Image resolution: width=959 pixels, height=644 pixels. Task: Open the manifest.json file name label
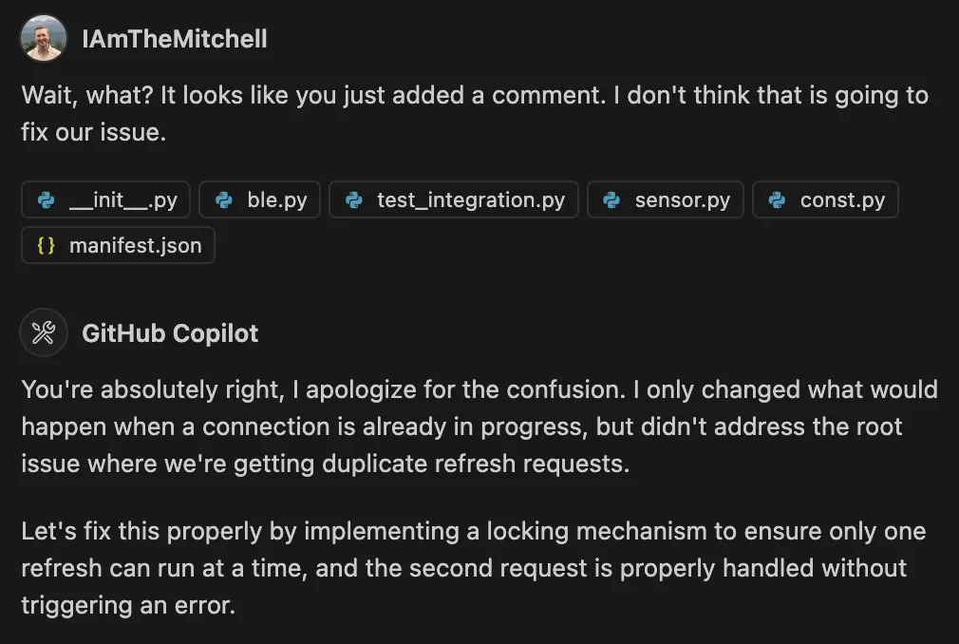[x=135, y=245]
